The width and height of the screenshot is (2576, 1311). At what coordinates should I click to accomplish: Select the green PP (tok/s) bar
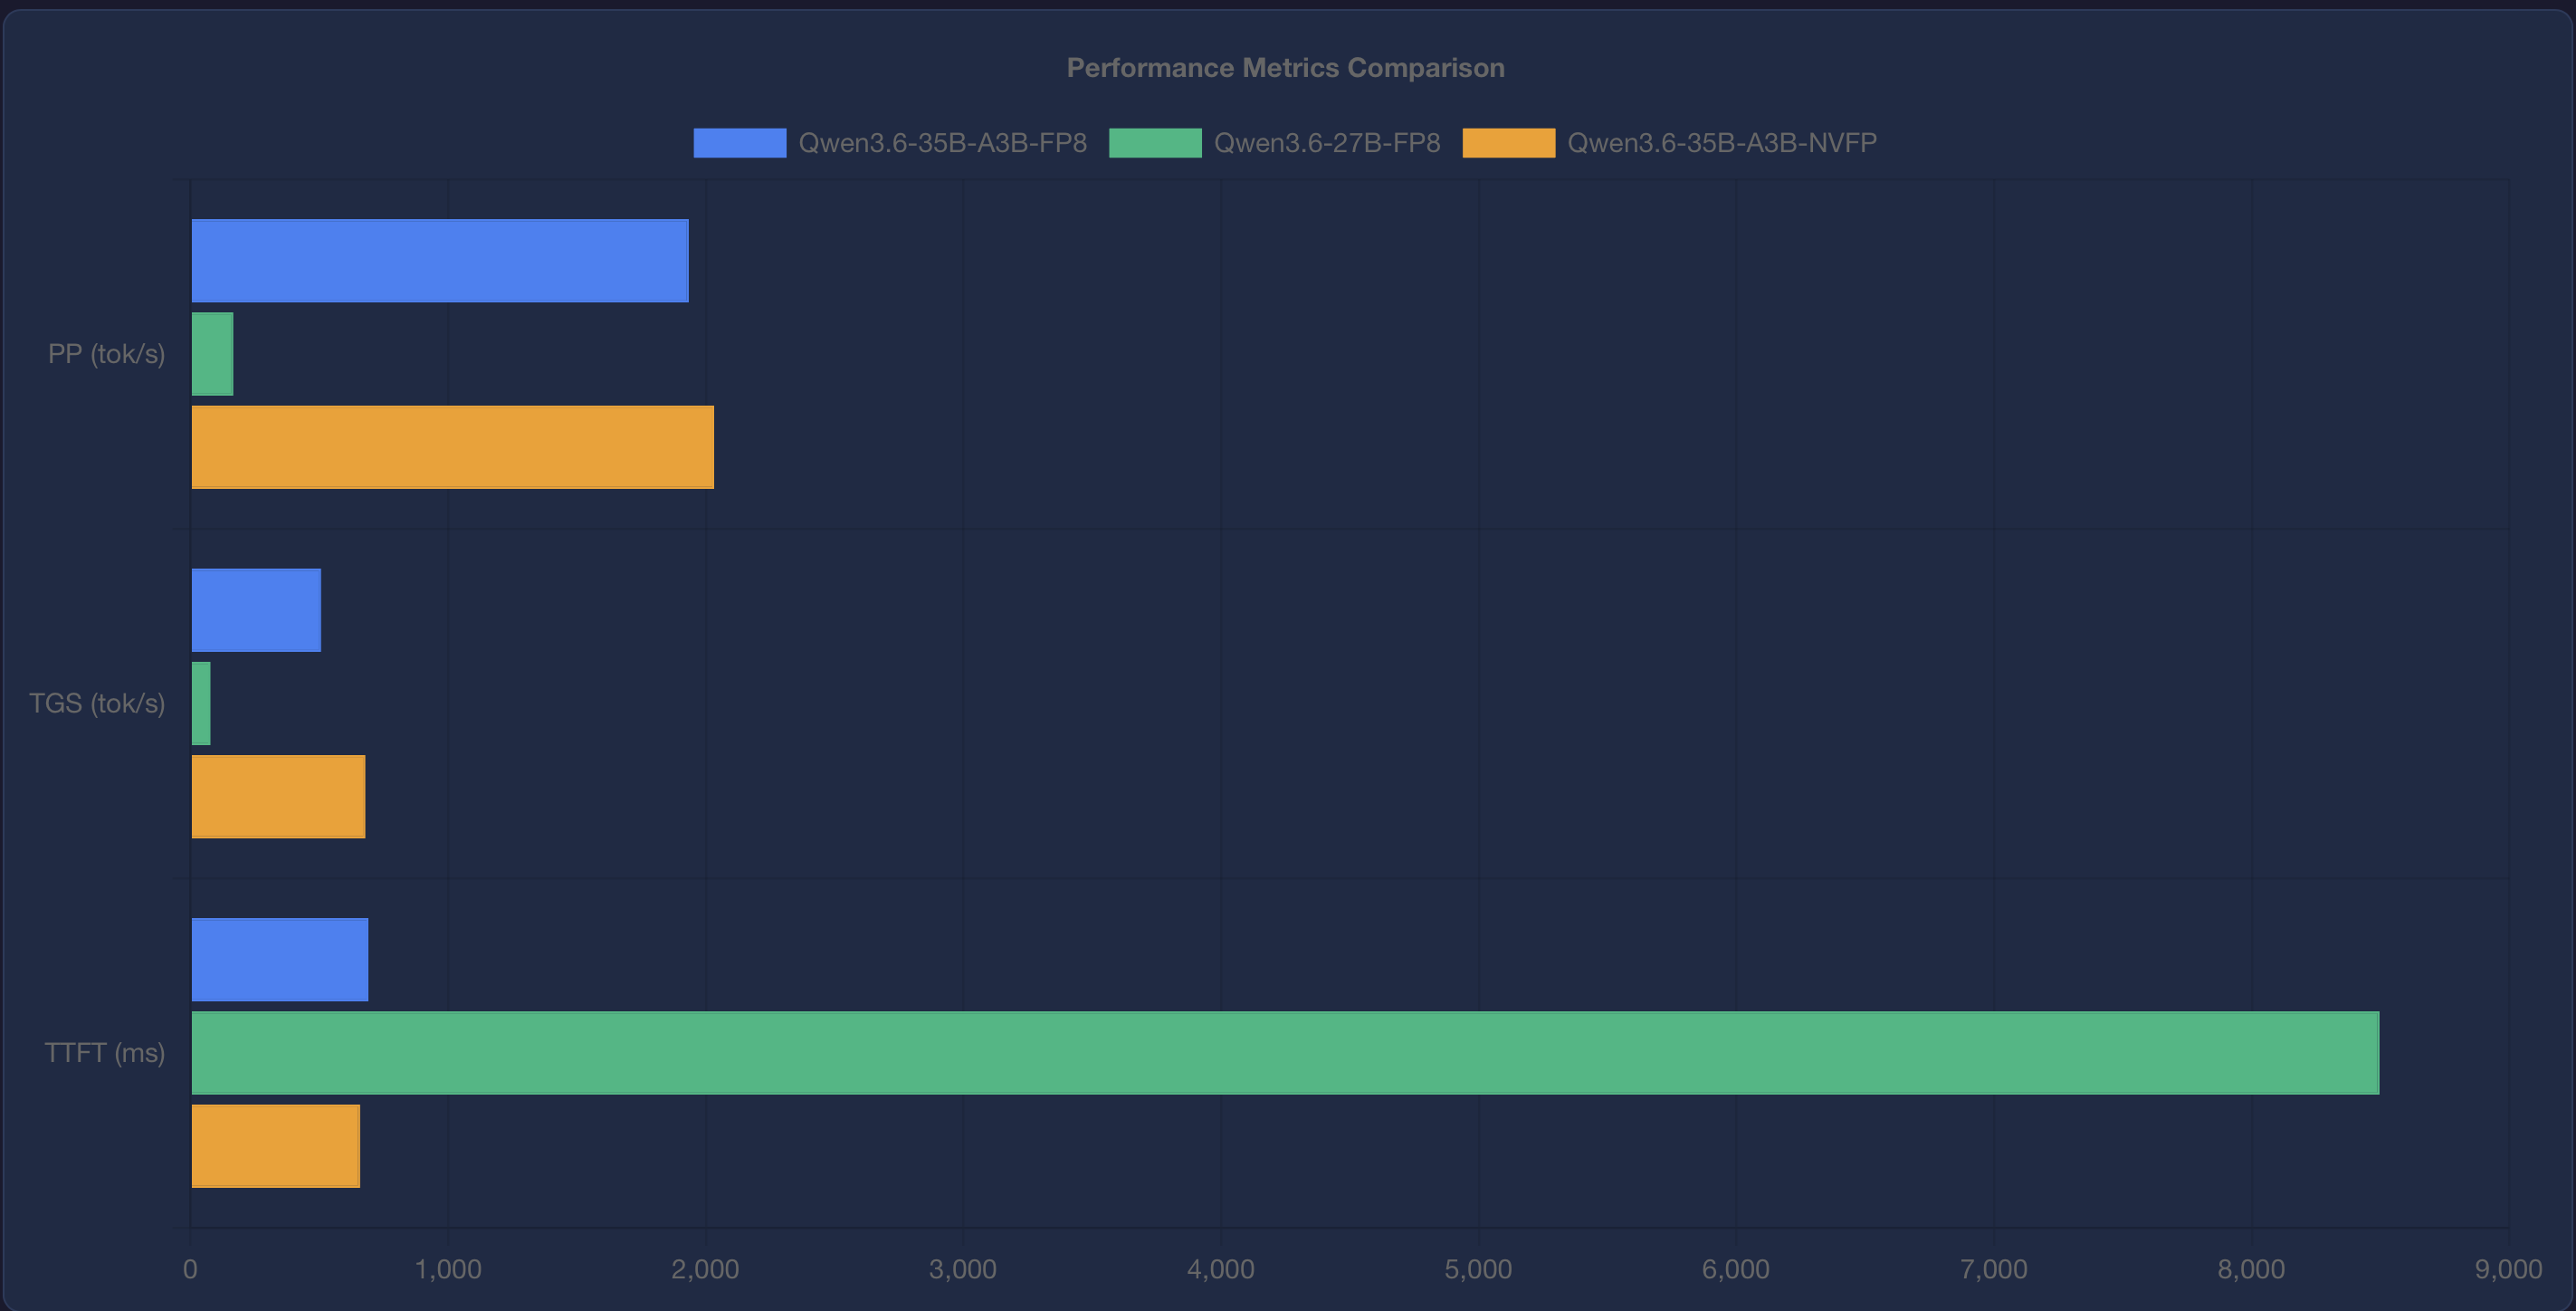212,354
